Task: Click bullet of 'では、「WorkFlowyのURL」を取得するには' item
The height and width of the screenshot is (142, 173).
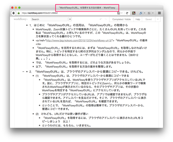Action: [x=33, y=62]
